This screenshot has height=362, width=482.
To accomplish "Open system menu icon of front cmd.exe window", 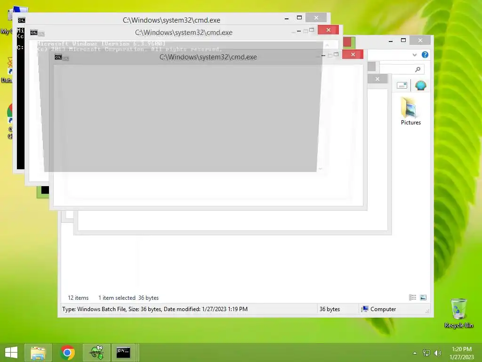I will coord(58,57).
